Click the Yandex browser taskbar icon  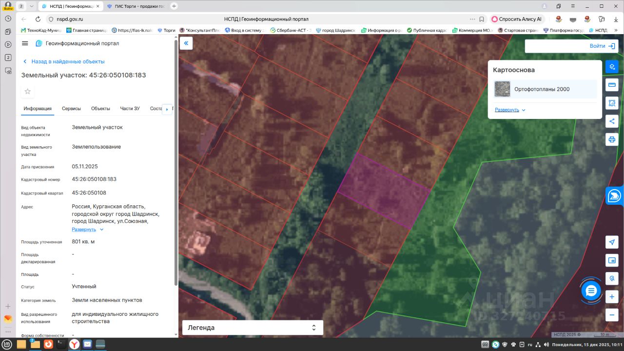pos(74,345)
